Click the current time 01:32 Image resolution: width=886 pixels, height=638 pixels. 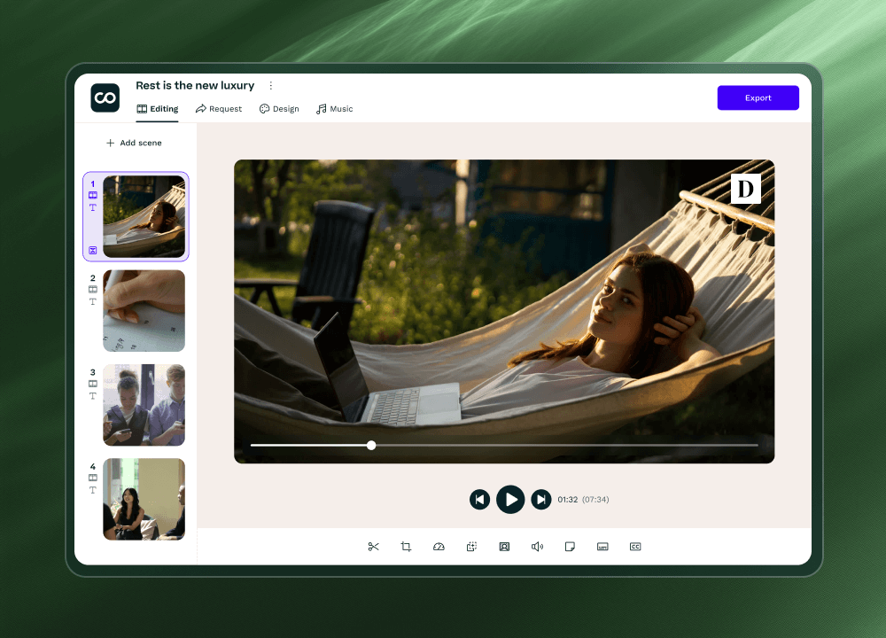coord(567,500)
